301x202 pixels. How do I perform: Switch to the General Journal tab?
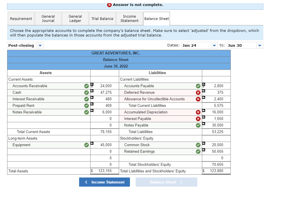tap(48, 19)
